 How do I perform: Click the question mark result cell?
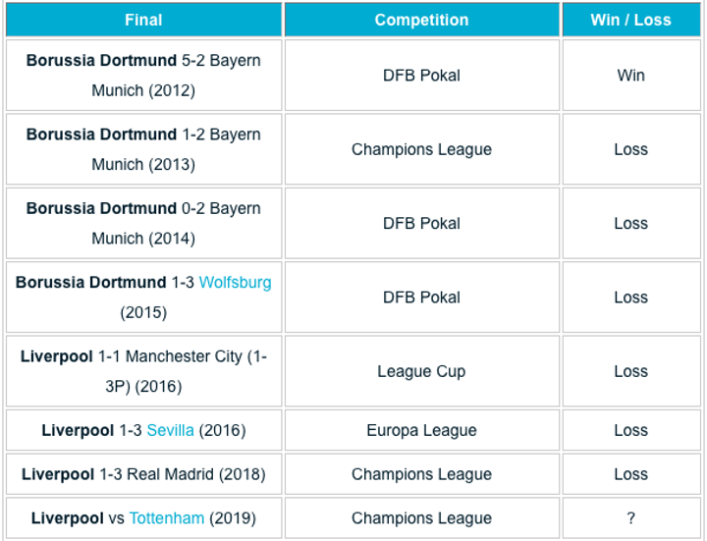[x=630, y=518]
